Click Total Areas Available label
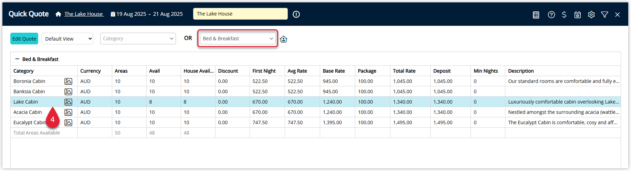The width and height of the screenshot is (631, 171). (x=36, y=133)
